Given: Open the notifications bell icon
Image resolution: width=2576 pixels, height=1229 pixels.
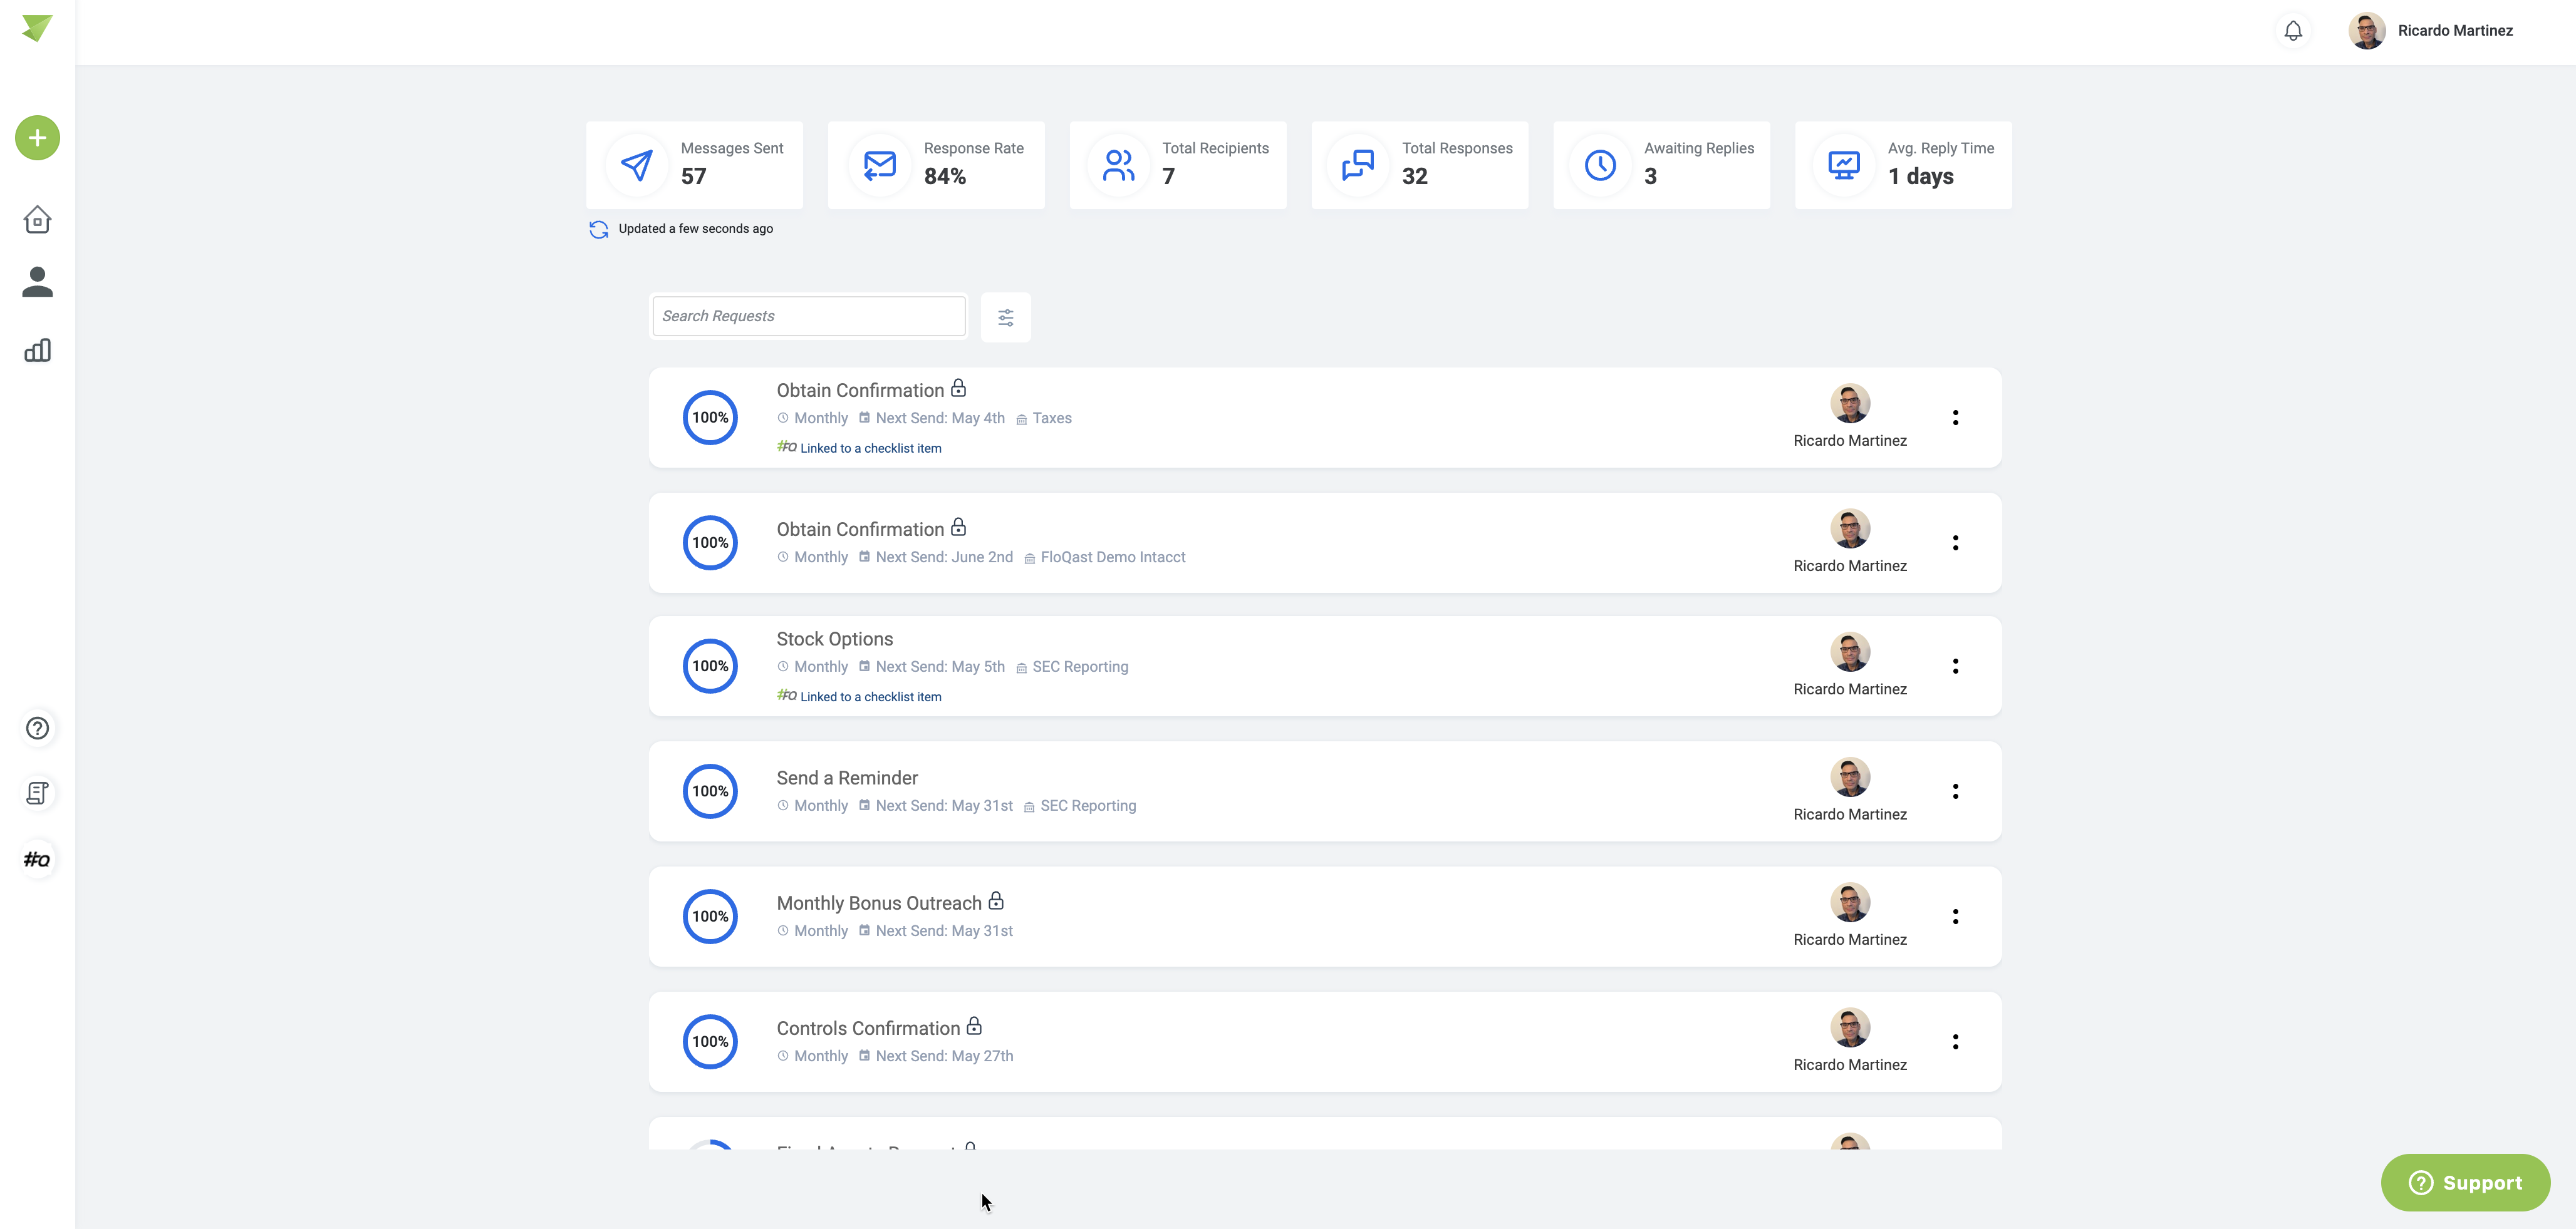Looking at the screenshot, I should point(2293,31).
